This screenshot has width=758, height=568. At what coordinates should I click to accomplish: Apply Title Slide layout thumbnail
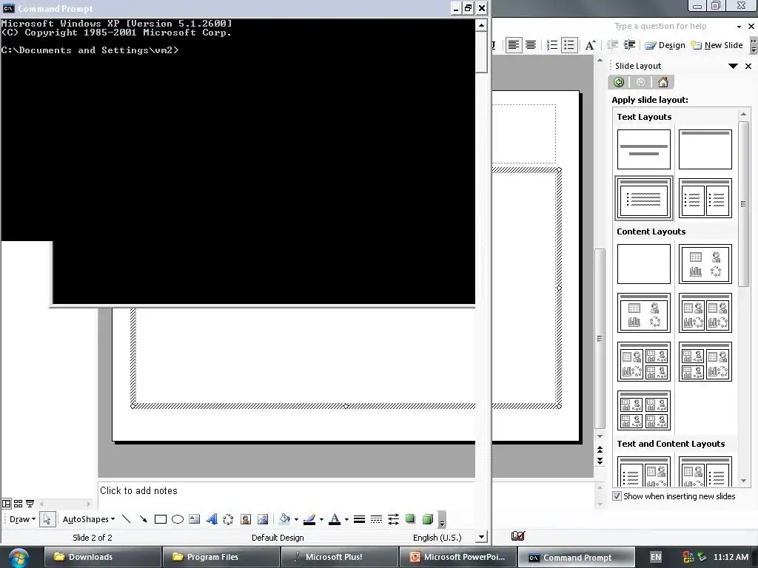tap(643, 149)
